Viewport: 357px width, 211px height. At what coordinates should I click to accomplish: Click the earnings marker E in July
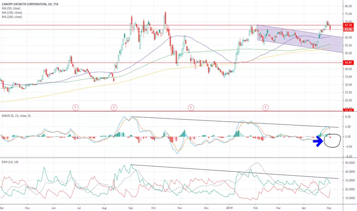[75, 107]
